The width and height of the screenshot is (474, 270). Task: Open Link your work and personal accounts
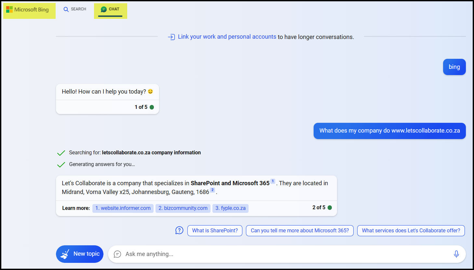click(227, 37)
